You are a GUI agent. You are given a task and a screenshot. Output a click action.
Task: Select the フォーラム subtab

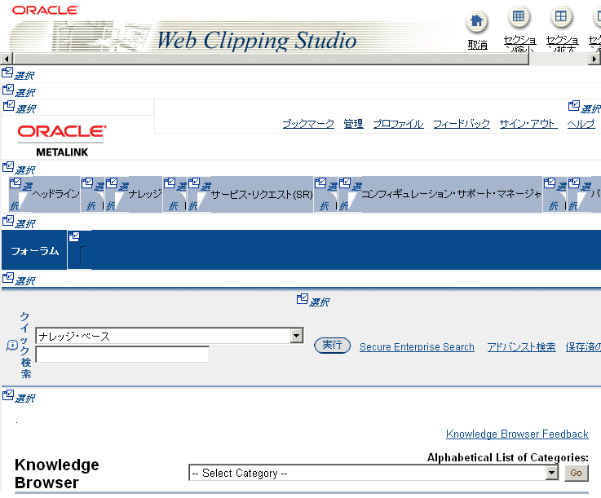click(34, 251)
